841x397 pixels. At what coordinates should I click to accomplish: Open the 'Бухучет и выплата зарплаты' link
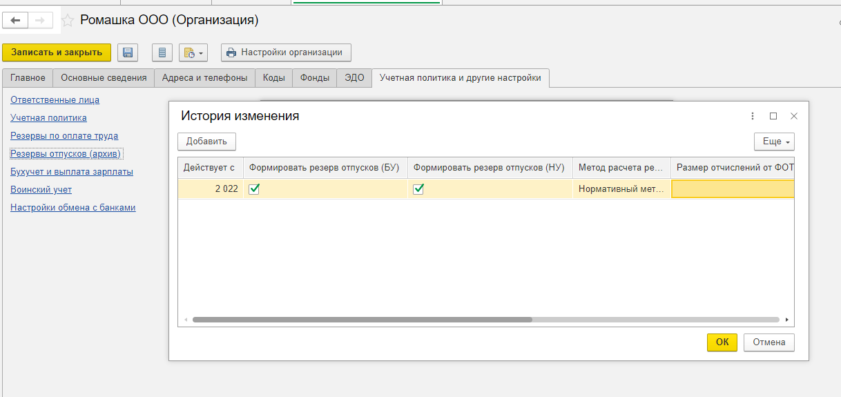pos(72,172)
